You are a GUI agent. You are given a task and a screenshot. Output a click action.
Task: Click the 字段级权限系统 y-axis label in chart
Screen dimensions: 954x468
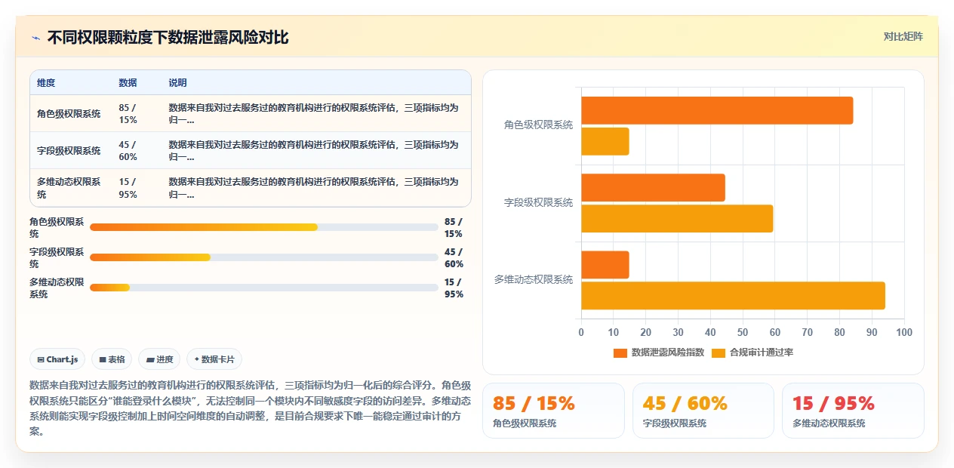coord(538,202)
